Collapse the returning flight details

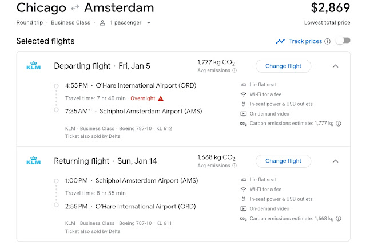tap(335, 161)
